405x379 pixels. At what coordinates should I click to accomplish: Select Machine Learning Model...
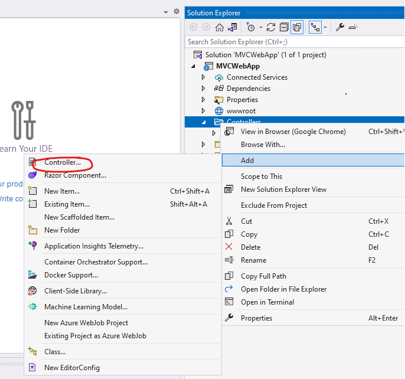point(86,307)
